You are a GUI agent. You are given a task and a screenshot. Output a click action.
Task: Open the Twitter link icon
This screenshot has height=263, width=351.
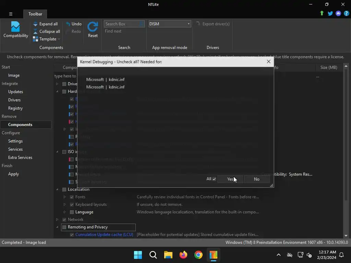[330, 13]
